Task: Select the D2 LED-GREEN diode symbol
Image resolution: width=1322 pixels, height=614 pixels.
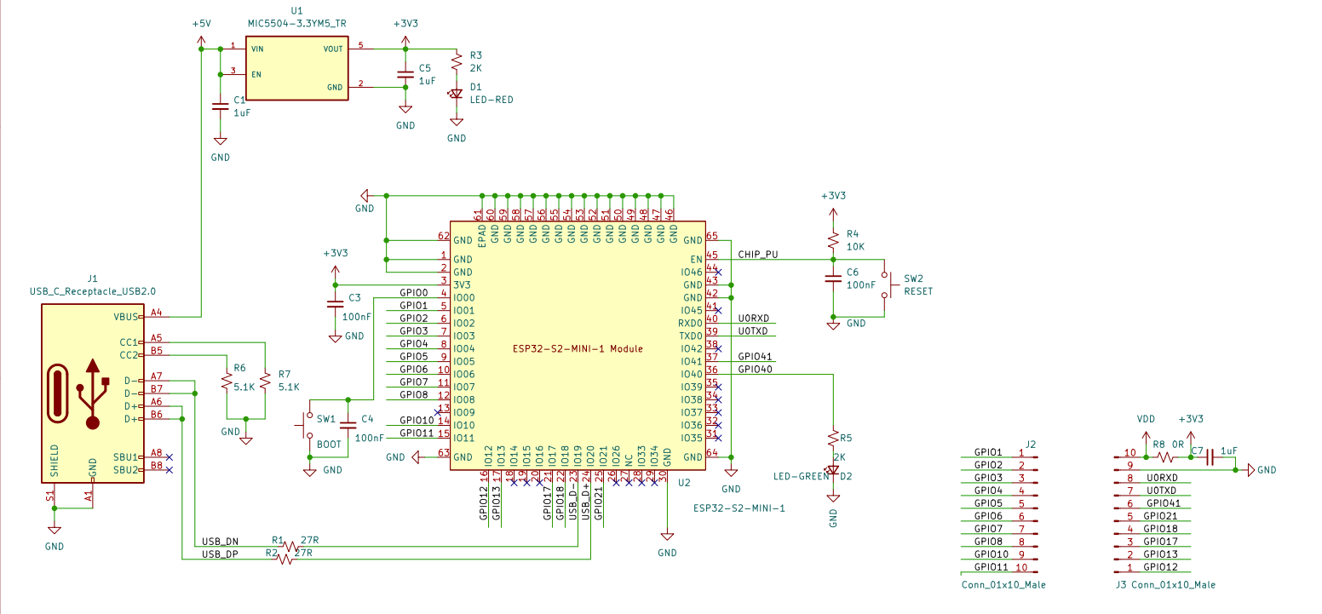Action: [832, 468]
